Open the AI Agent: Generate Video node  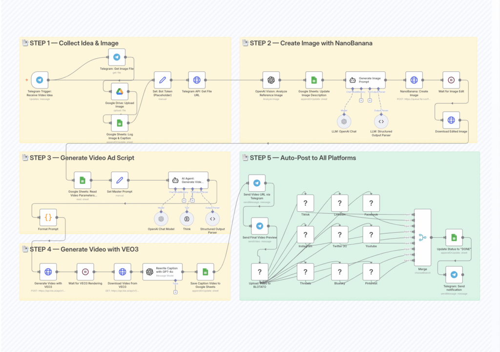[188, 180]
